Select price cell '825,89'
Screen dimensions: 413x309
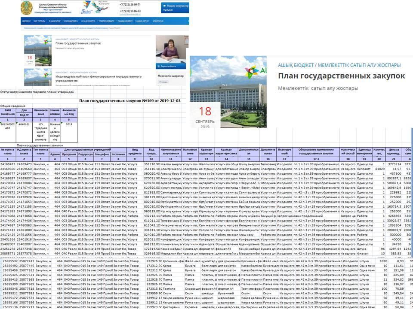tap(397, 275)
